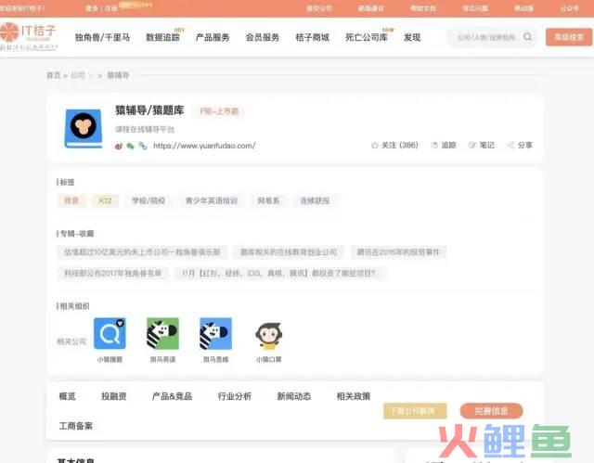Click the 猿辅导/猿题库 company title
The image size is (594, 463).
[149, 110]
